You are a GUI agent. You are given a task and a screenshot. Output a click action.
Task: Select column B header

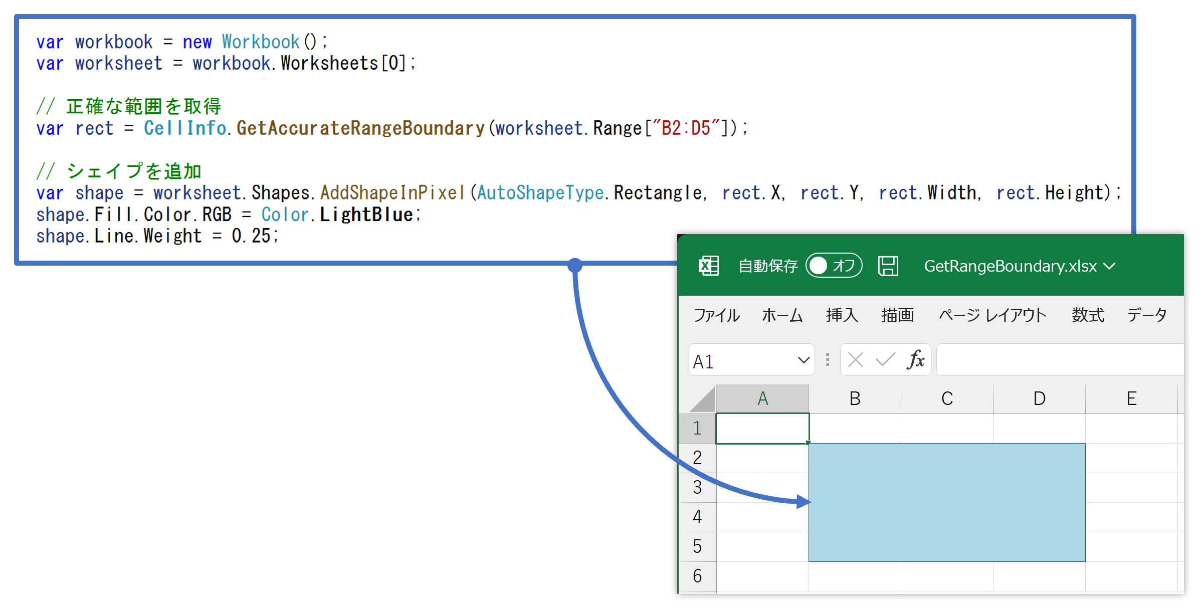[x=855, y=399]
